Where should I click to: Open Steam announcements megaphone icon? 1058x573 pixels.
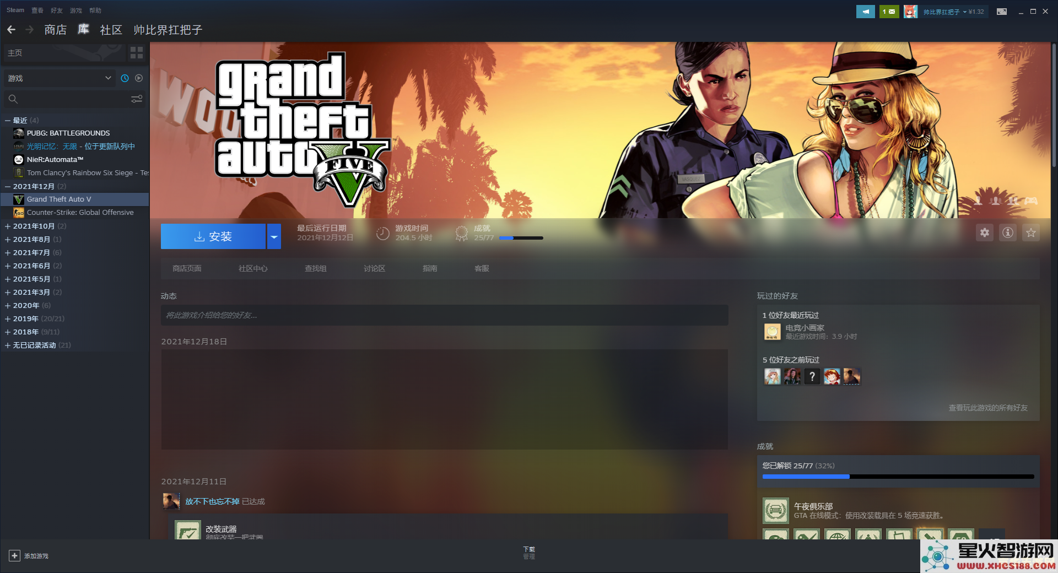click(x=865, y=12)
